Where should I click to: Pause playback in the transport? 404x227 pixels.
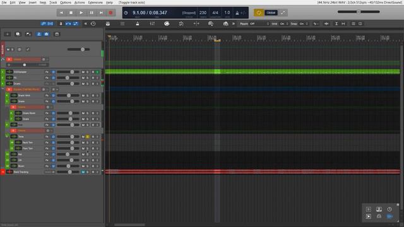click(x=92, y=13)
